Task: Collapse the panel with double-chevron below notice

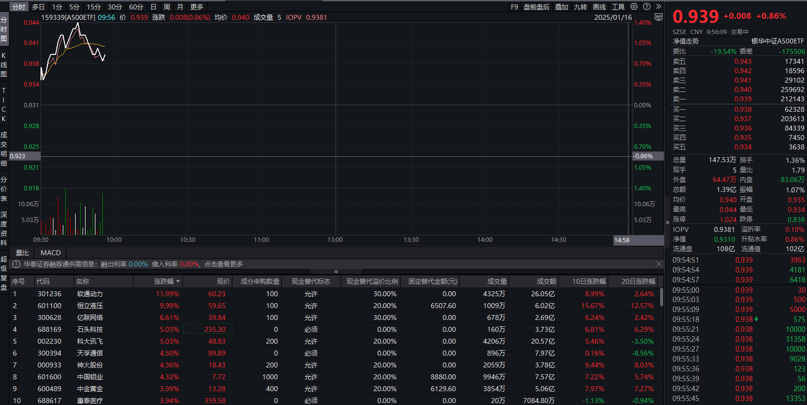Action: [336, 271]
